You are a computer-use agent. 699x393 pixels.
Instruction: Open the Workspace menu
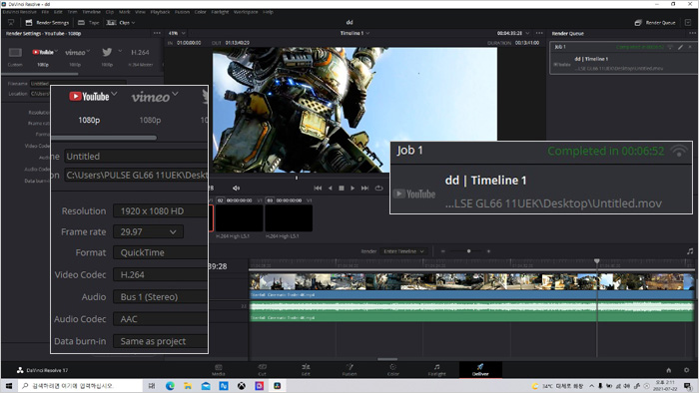pos(246,12)
